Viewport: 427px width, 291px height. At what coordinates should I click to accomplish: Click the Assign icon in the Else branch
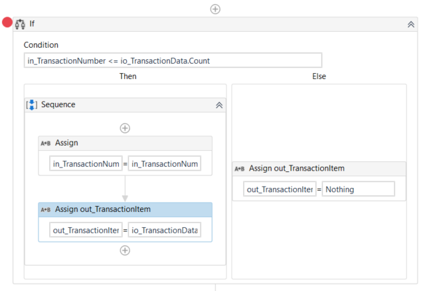coord(240,169)
